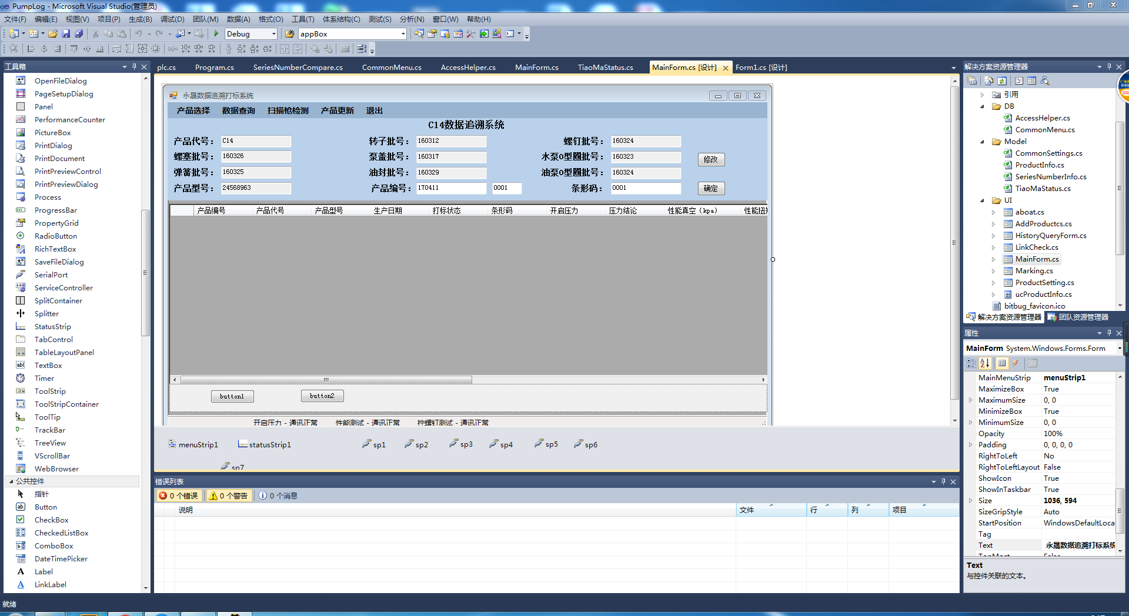Viewport: 1129px width, 616px height.
Task: Click the View Class Diagram icon
Action: (1045, 81)
